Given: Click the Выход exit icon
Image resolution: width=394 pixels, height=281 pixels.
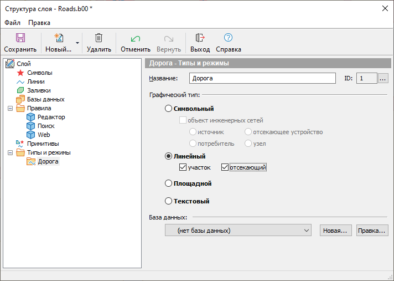Looking at the screenshot, I should coord(200,38).
